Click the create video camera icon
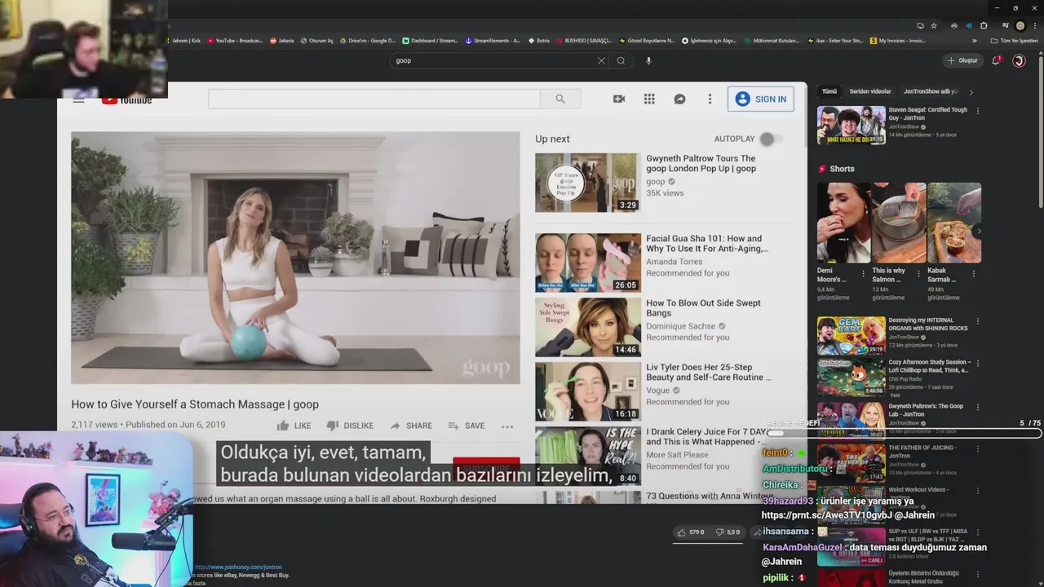The image size is (1044, 587). (x=619, y=99)
